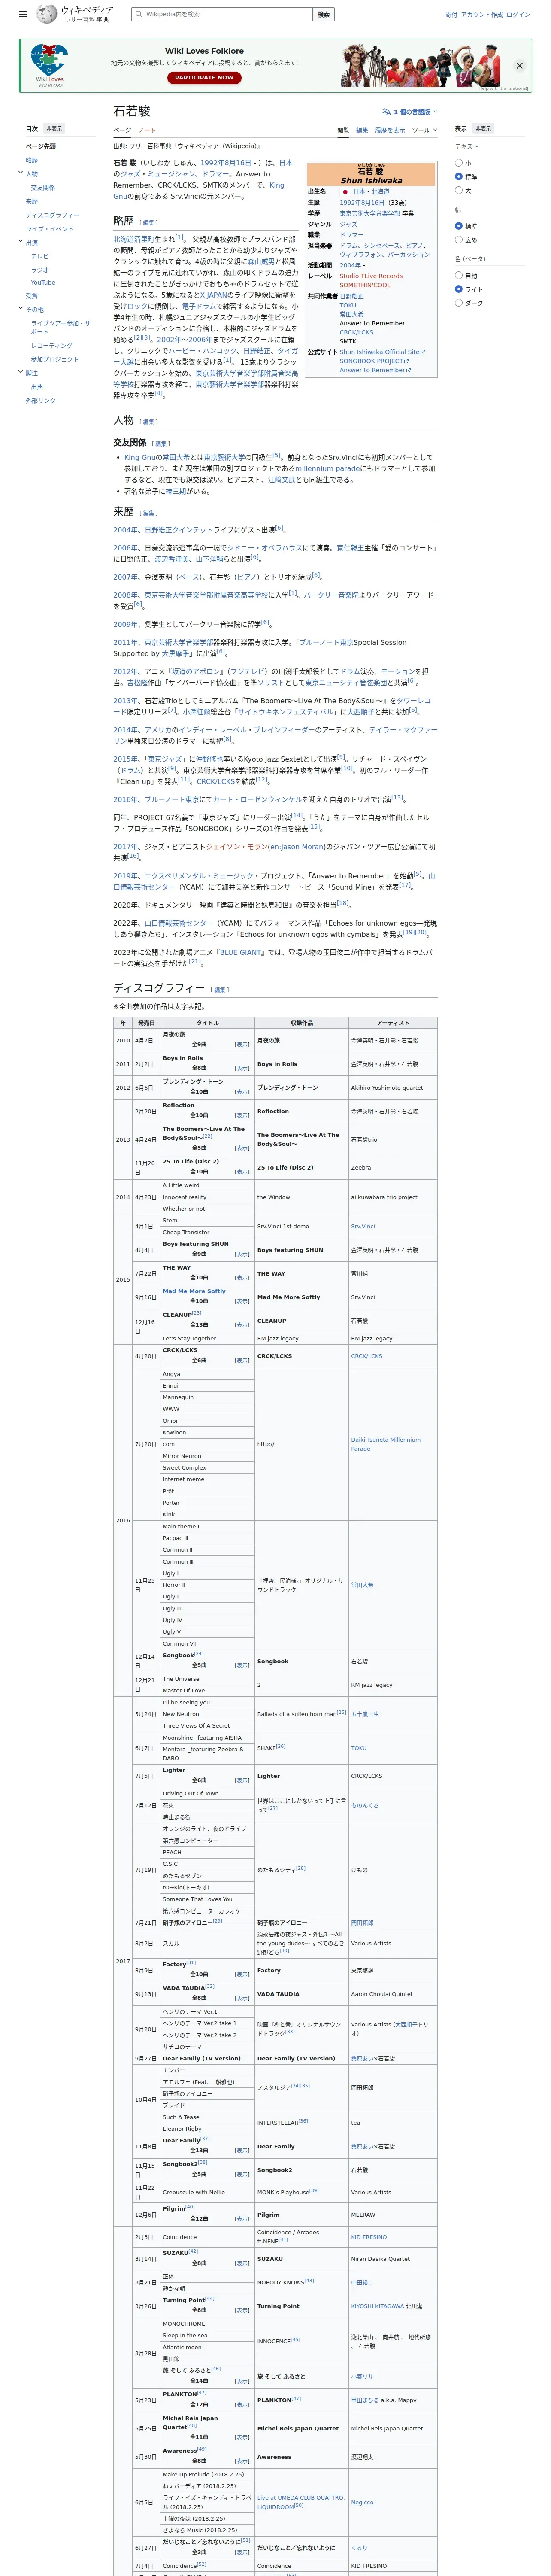Screen dimensions: 551x2576
Task: Expand track list for 月夜の旅
Action: 242,1044
